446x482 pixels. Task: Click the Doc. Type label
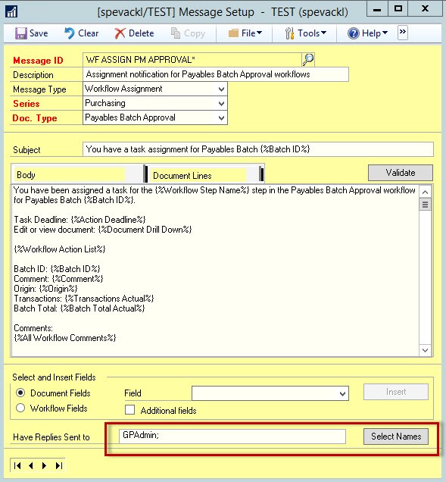(x=35, y=118)
